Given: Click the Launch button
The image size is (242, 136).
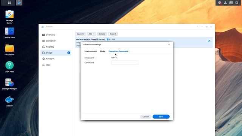Looking at the screenshot, I should click(81, 34).
